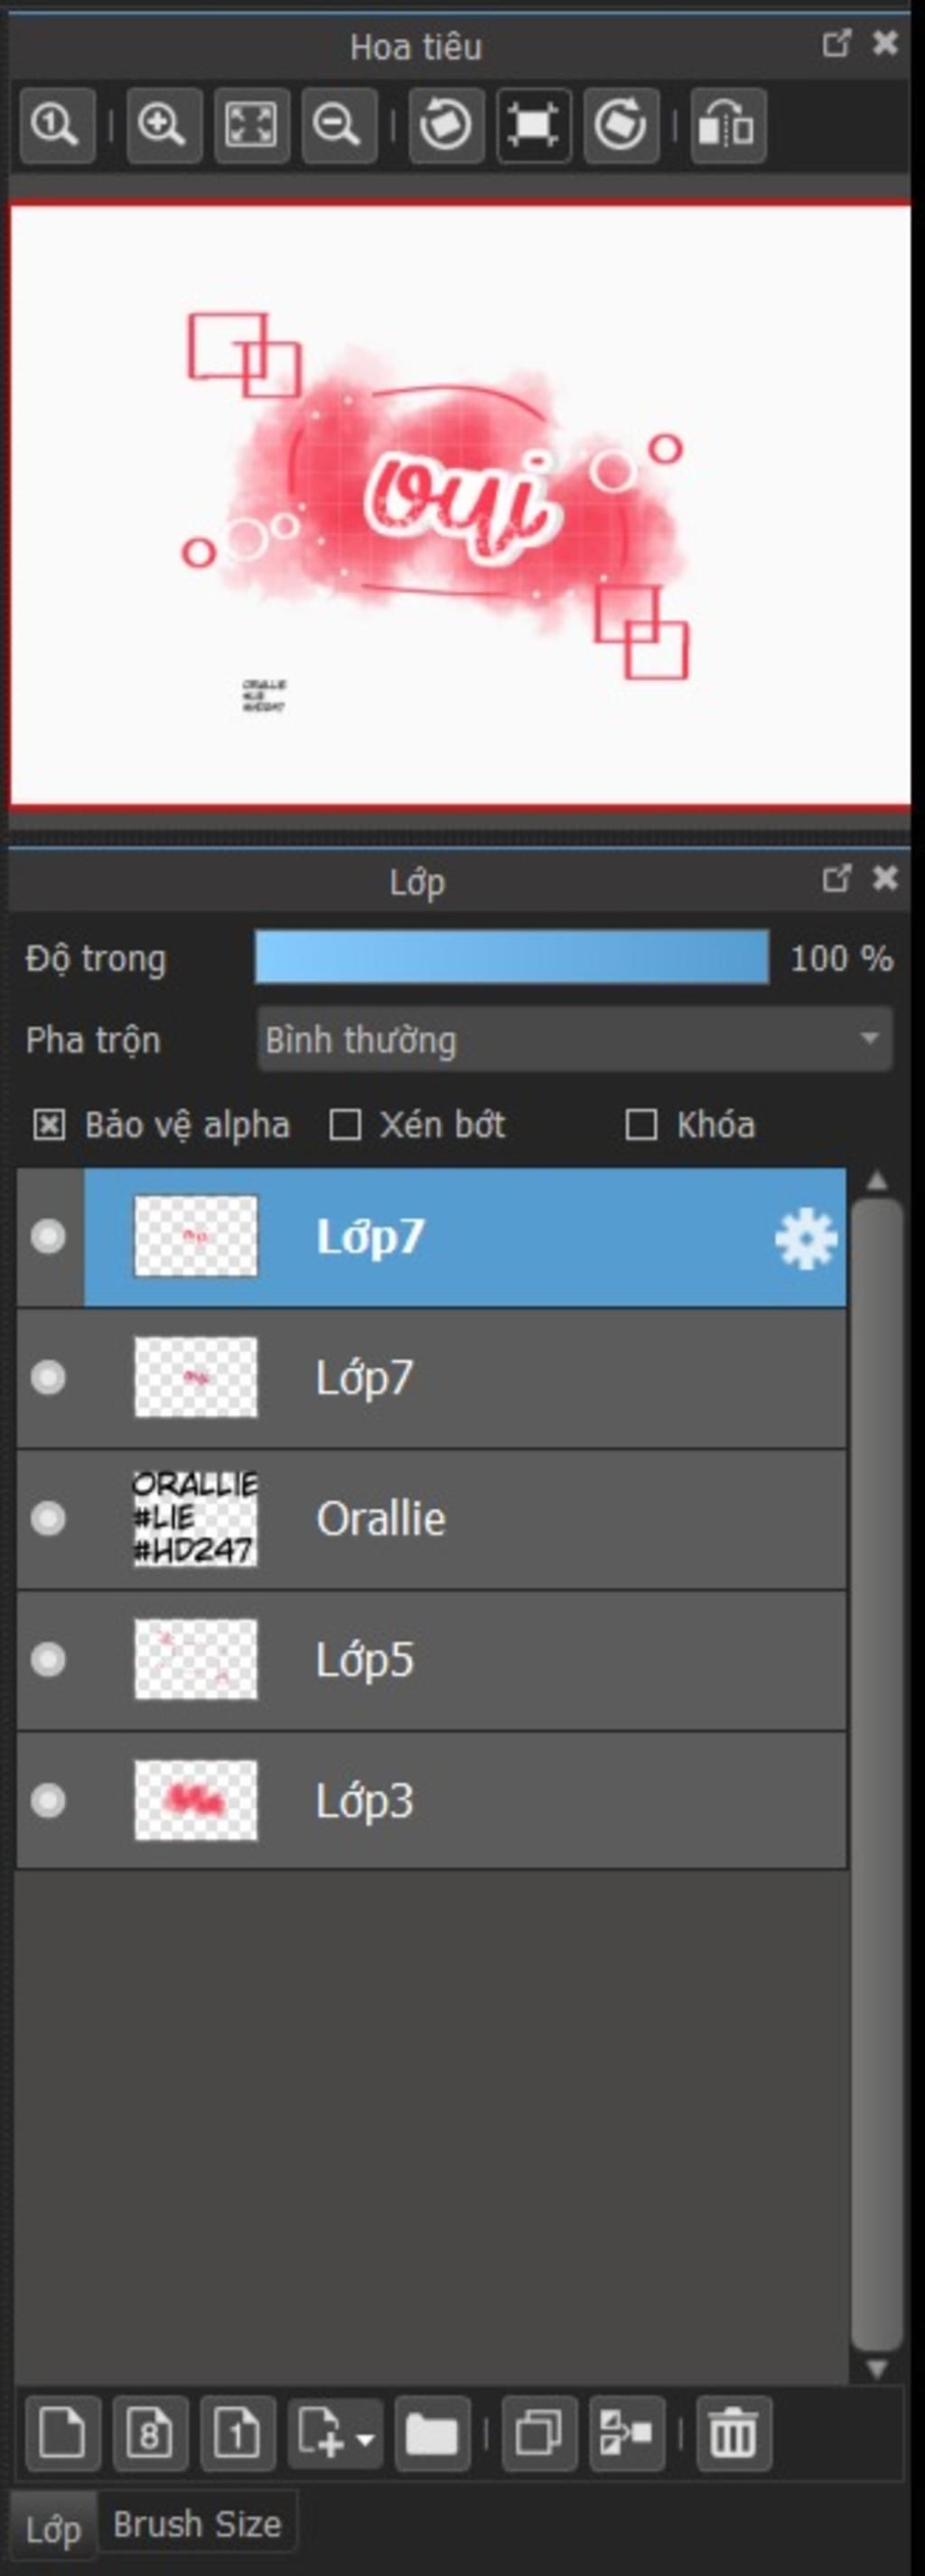925x2576 pixels.
Task: Click the zoom out magnifier icon
Action: point(339,126)
